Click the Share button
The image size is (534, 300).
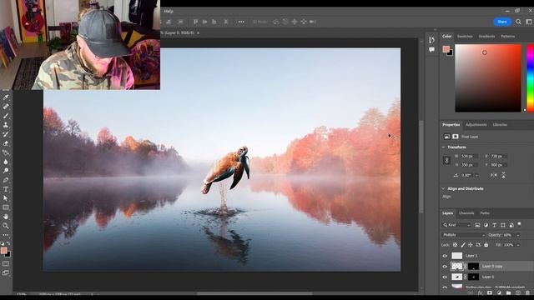click(502, 22)
